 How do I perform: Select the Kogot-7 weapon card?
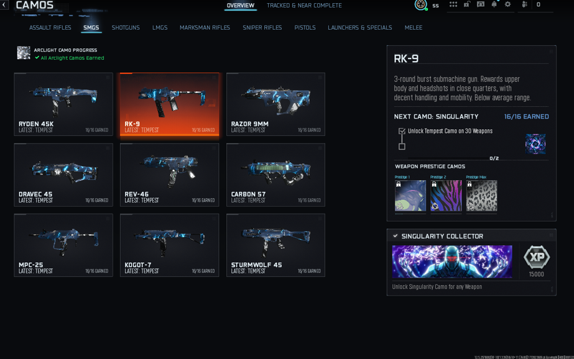[170, 245]
